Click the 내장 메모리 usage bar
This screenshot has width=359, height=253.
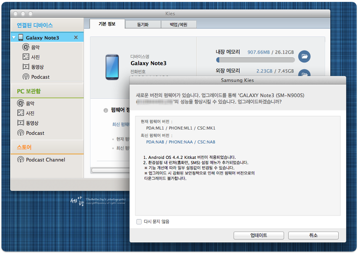255,60
